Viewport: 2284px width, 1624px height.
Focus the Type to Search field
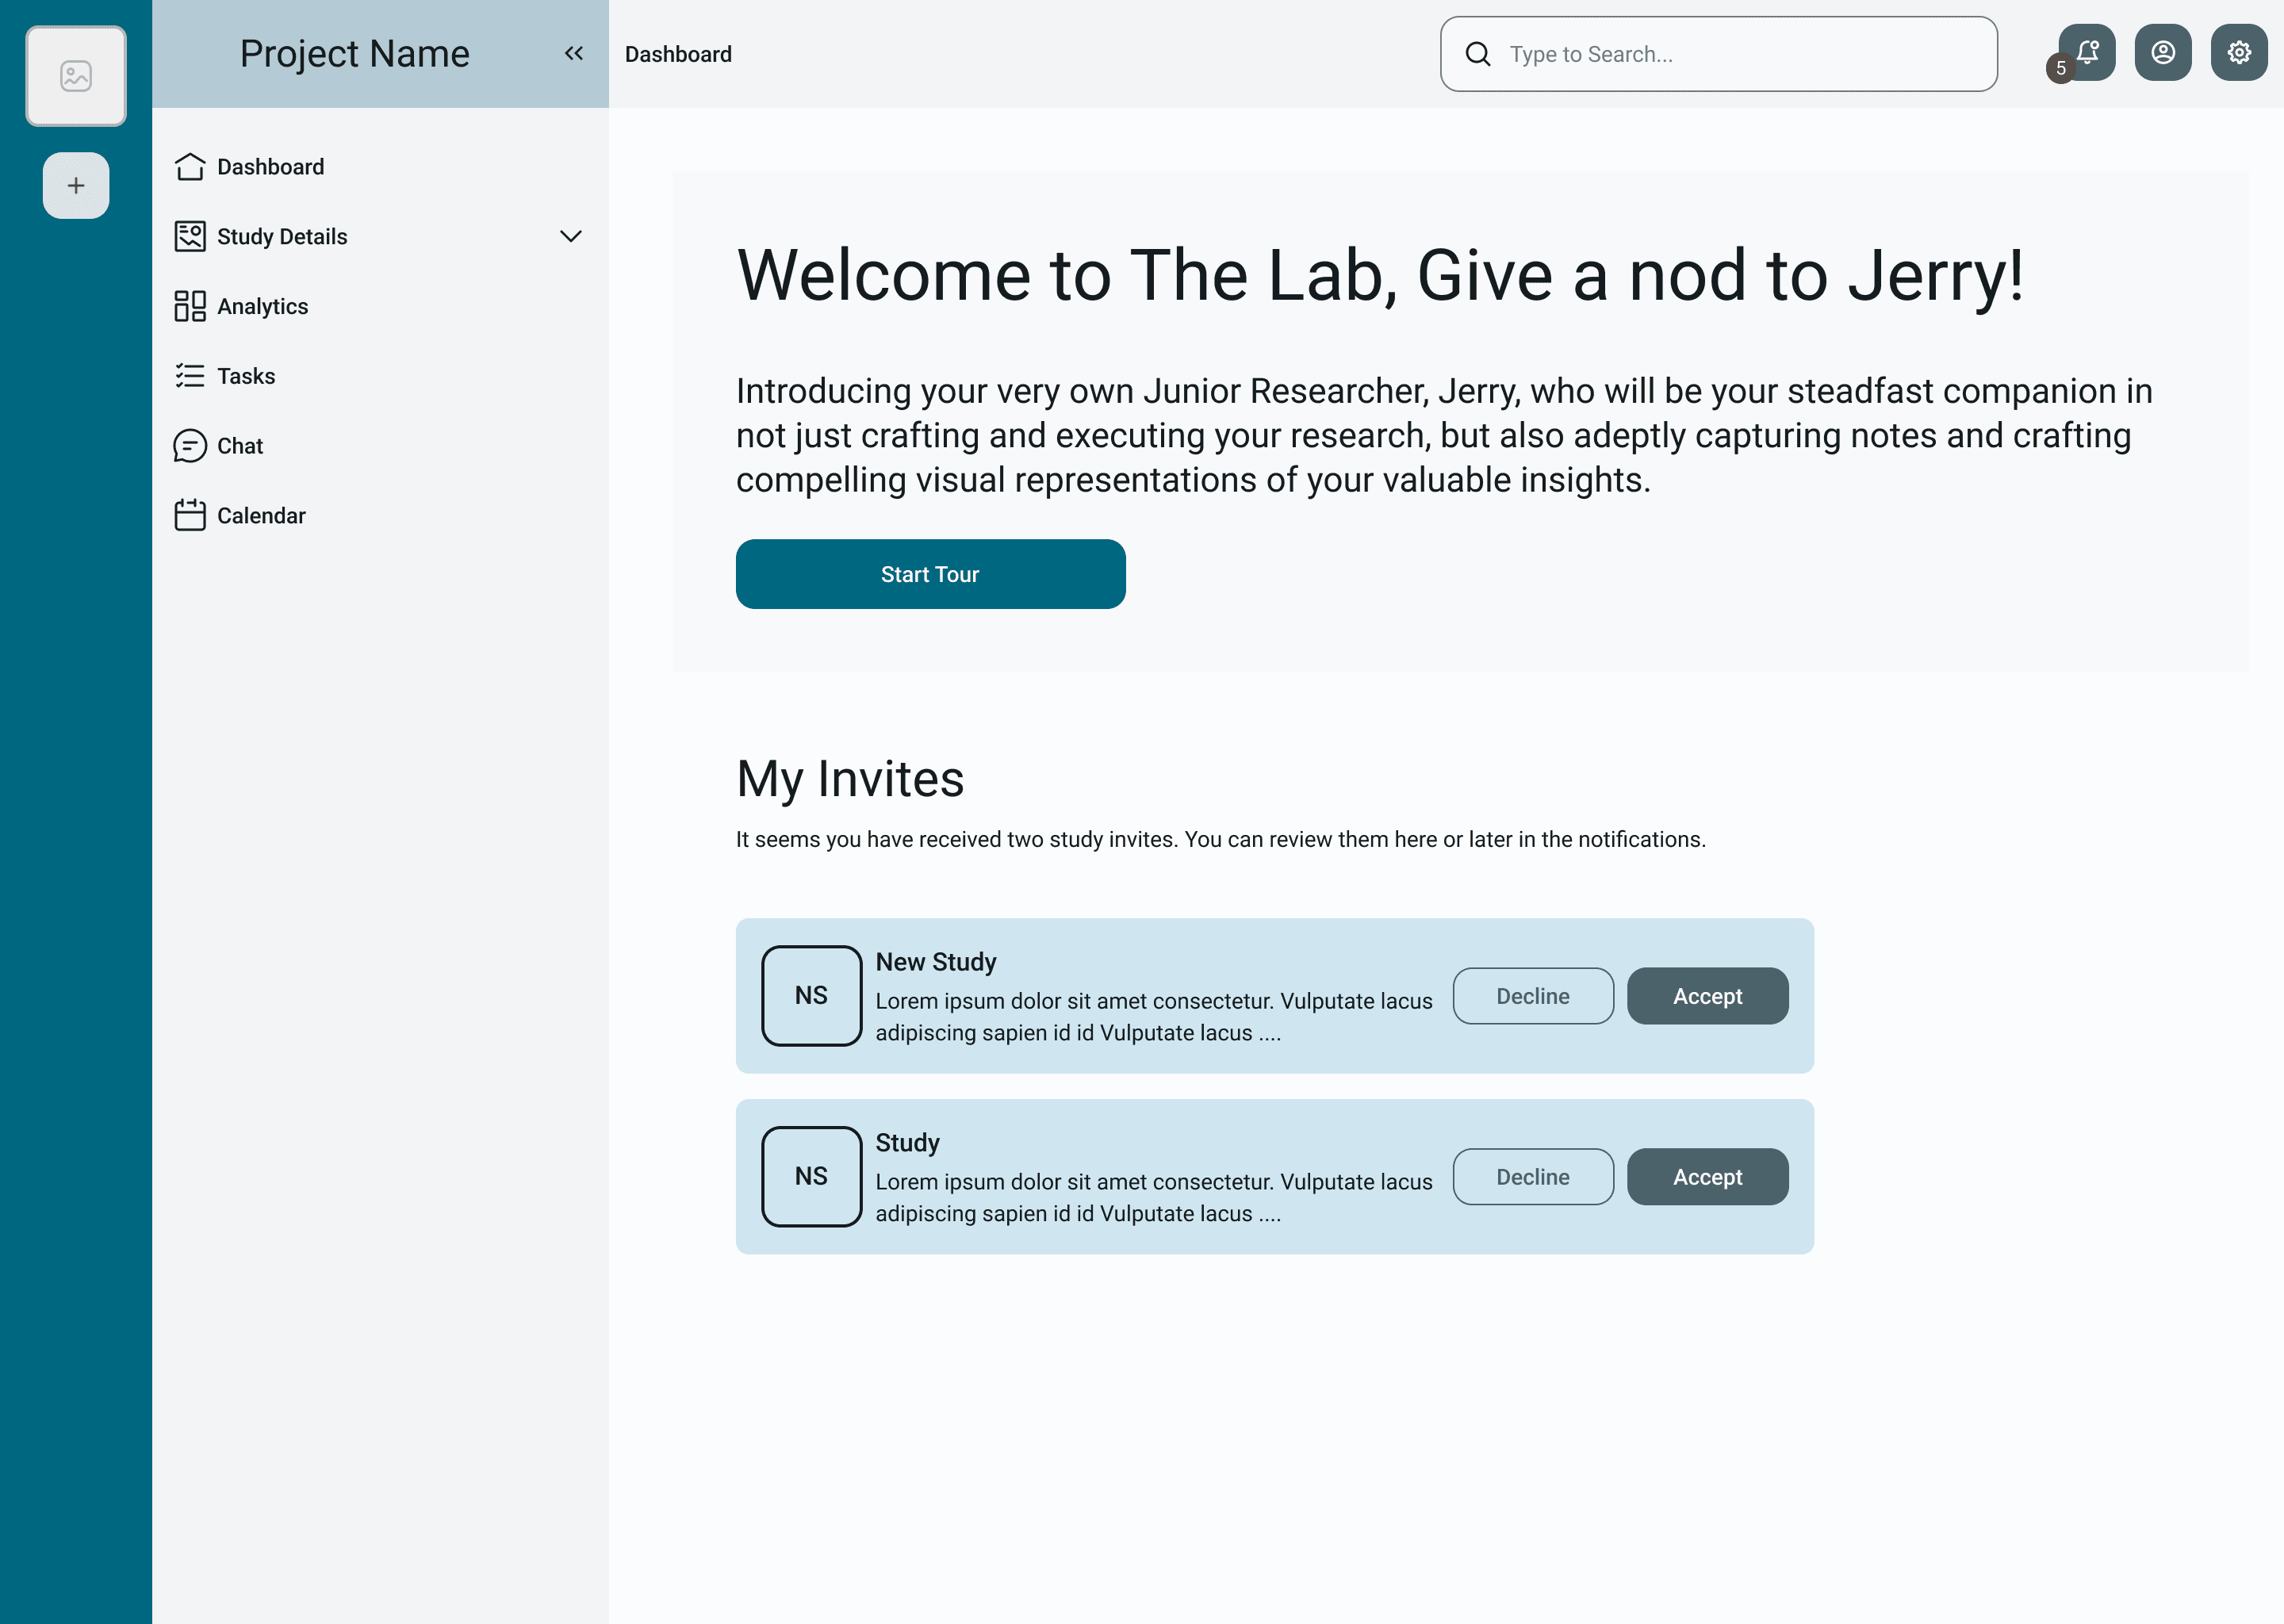[x=1719, y=54]
